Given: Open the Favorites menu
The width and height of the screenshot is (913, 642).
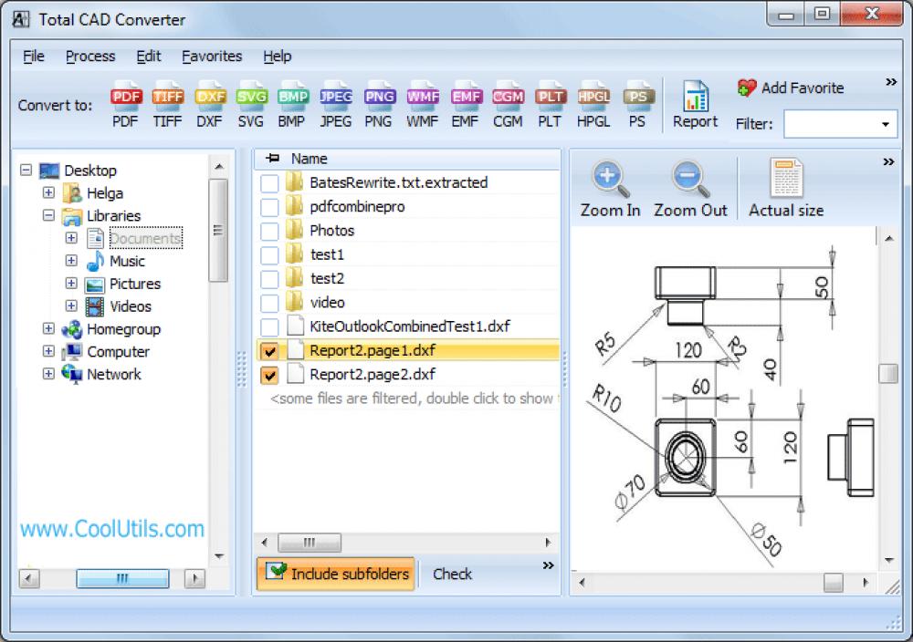Looking at the screenshot, I should [212, 56].
